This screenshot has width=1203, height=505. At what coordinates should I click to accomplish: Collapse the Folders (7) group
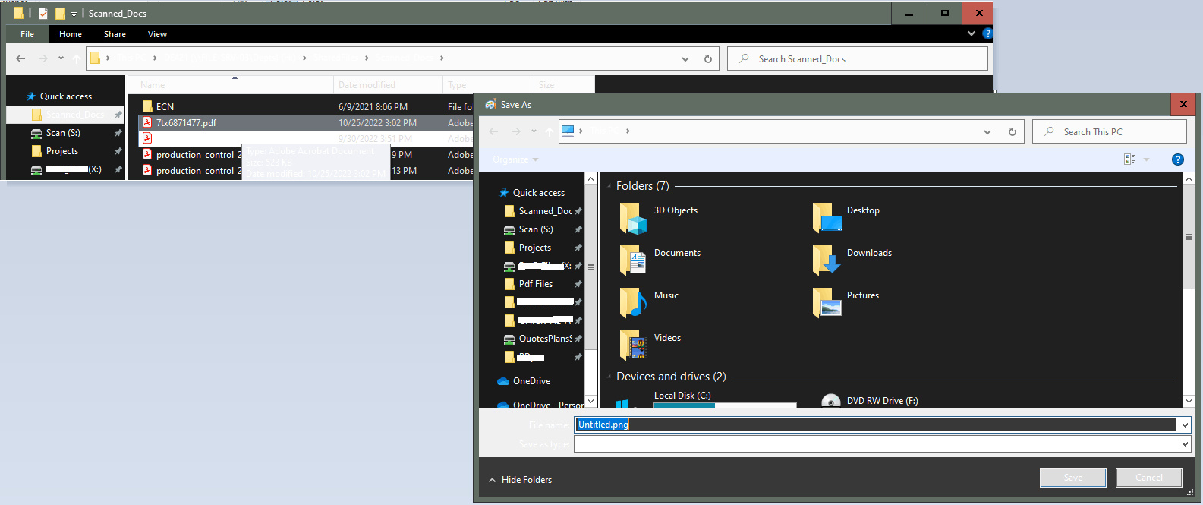[609, 186]
